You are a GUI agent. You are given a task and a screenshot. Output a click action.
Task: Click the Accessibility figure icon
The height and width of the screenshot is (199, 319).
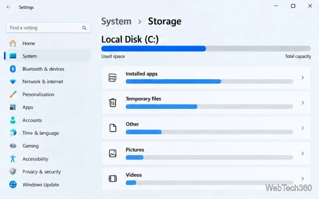point(13,159)
